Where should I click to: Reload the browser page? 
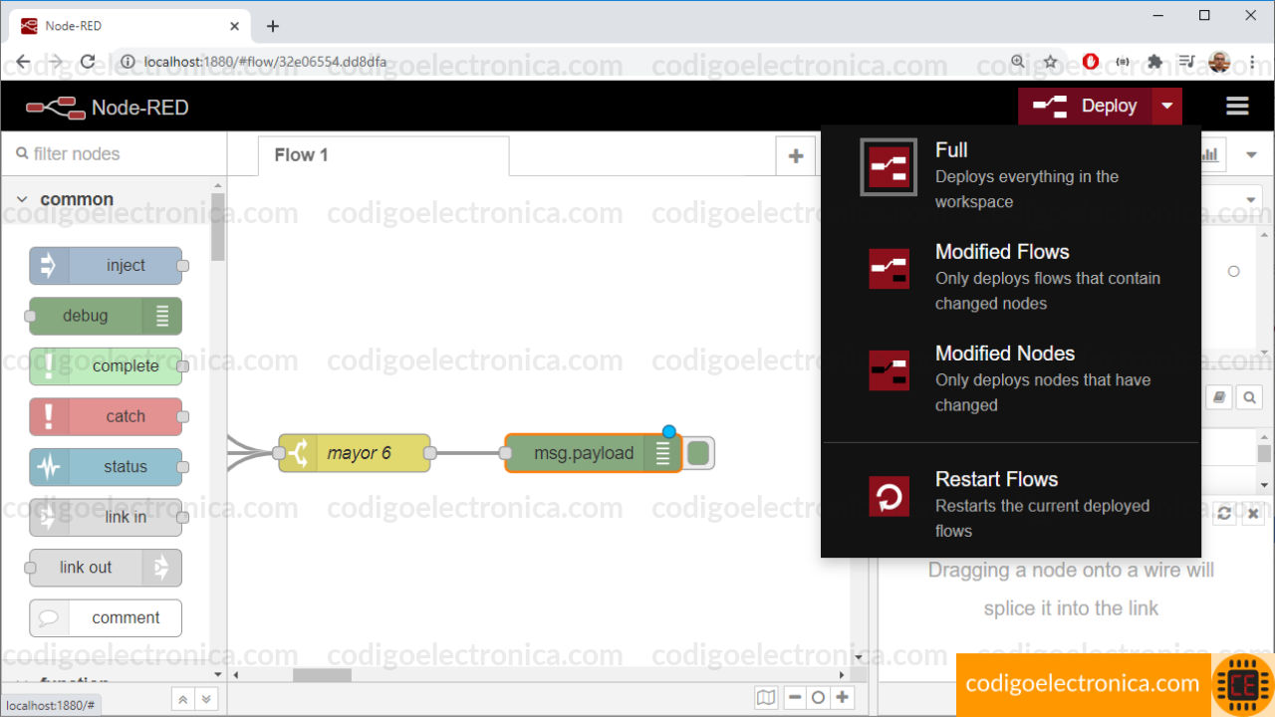tap(88, 62)
